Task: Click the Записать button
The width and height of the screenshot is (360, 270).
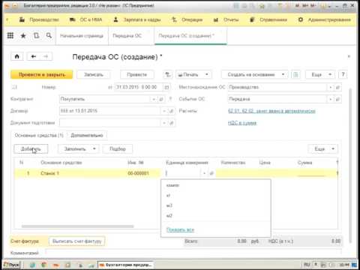Action: [94, 74]
